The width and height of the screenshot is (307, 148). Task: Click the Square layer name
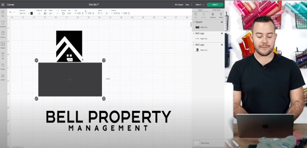[199, 22]
